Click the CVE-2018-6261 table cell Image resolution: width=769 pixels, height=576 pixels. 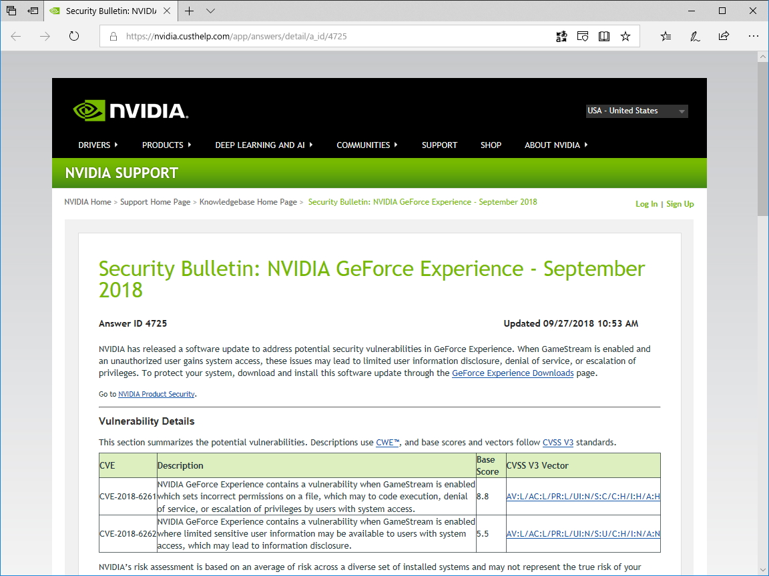[127, 496]
